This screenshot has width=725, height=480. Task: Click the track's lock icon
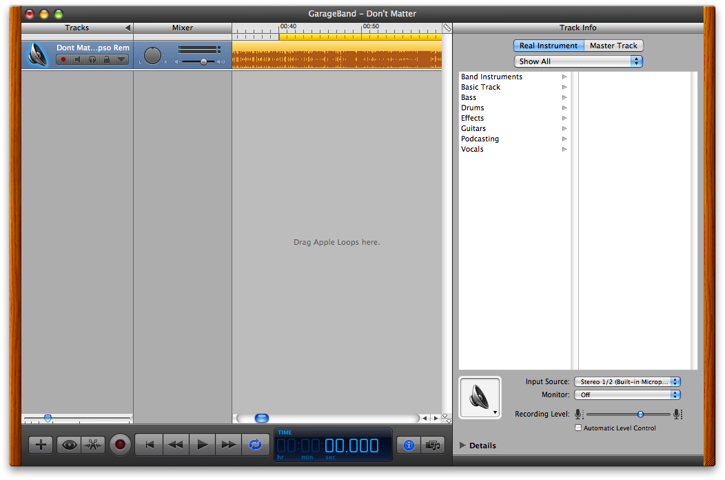click(106, 60)
